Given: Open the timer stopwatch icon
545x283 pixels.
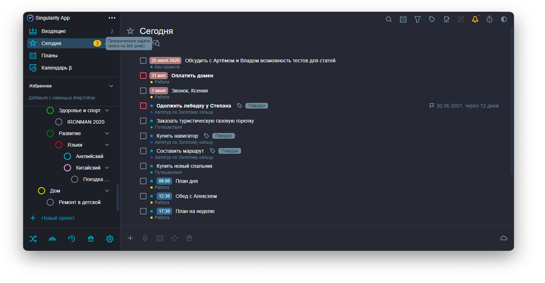Looking at the screenshot, I should 489,19.
